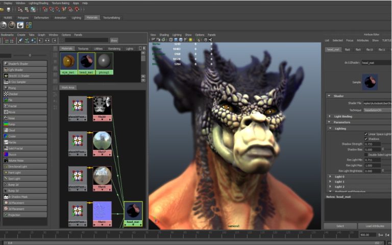Select the file20 texture node
This screenshot has width=392, height=245.
point(102,109)
